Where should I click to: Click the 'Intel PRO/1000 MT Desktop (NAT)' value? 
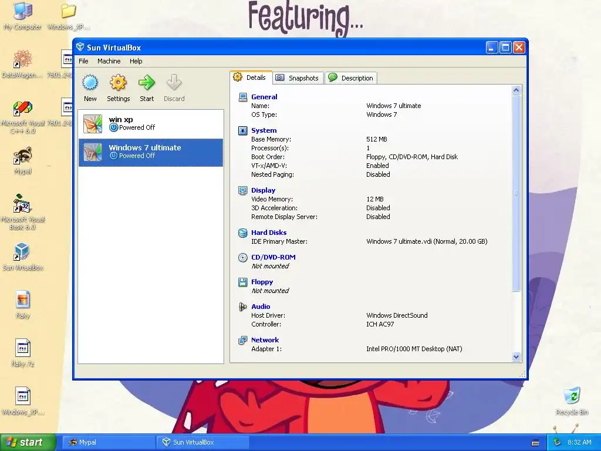coord(414,349)
